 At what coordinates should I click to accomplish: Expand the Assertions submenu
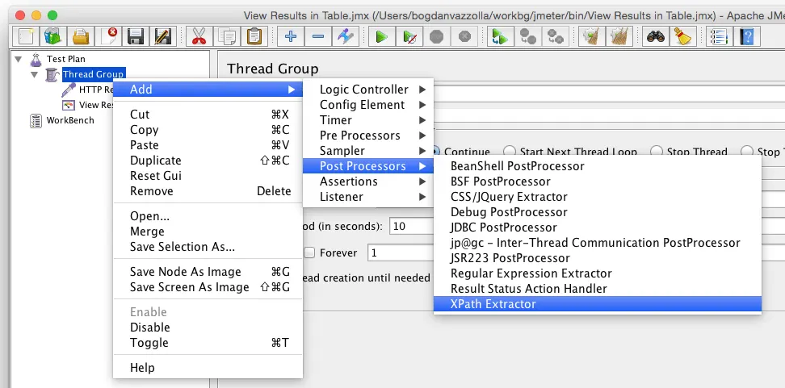click(368, 181)
